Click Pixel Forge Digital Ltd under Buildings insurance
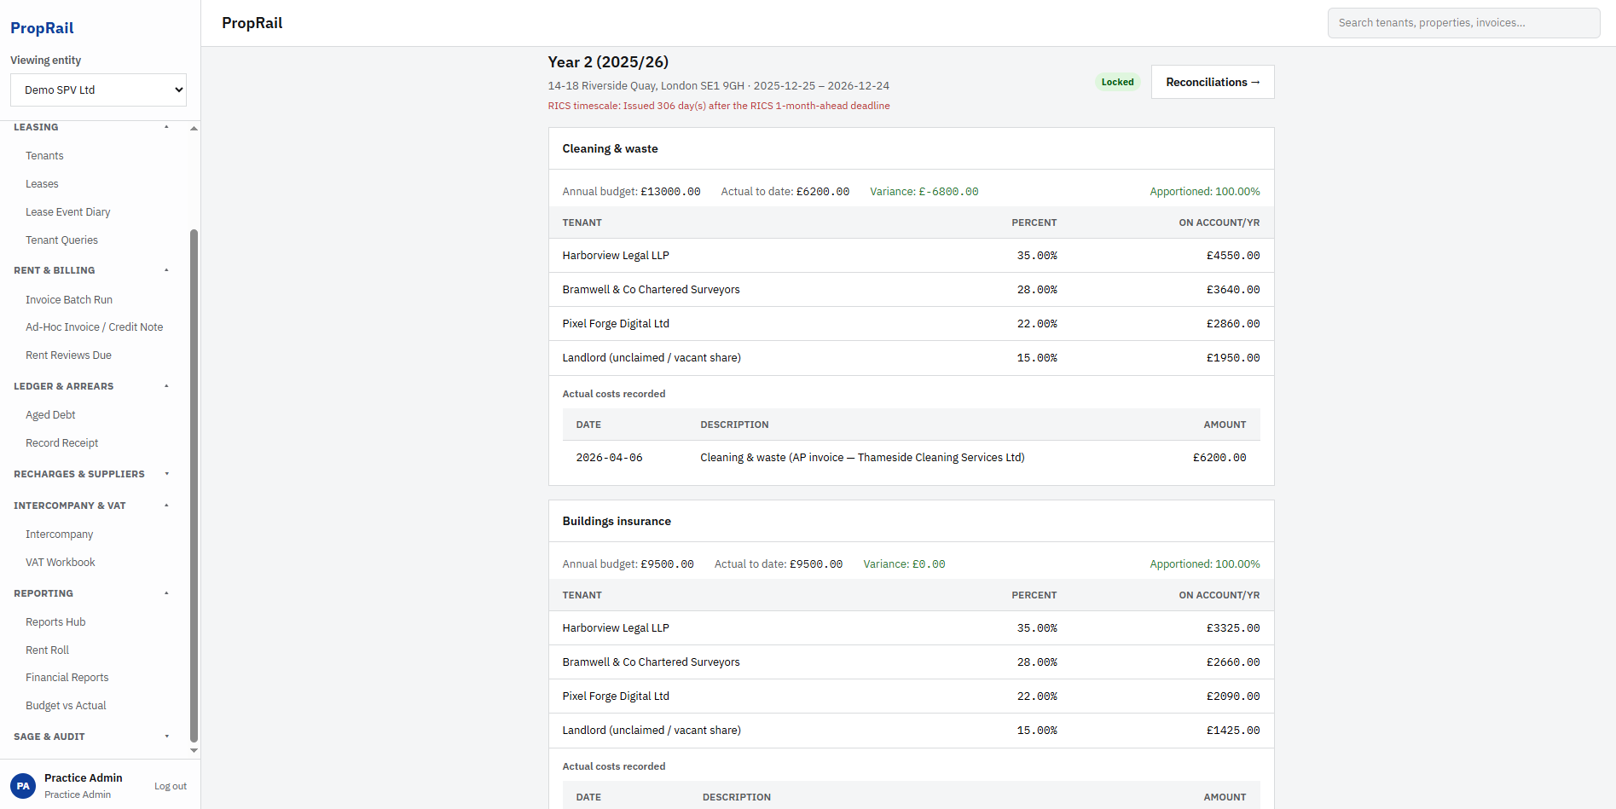 coord(616,696)
